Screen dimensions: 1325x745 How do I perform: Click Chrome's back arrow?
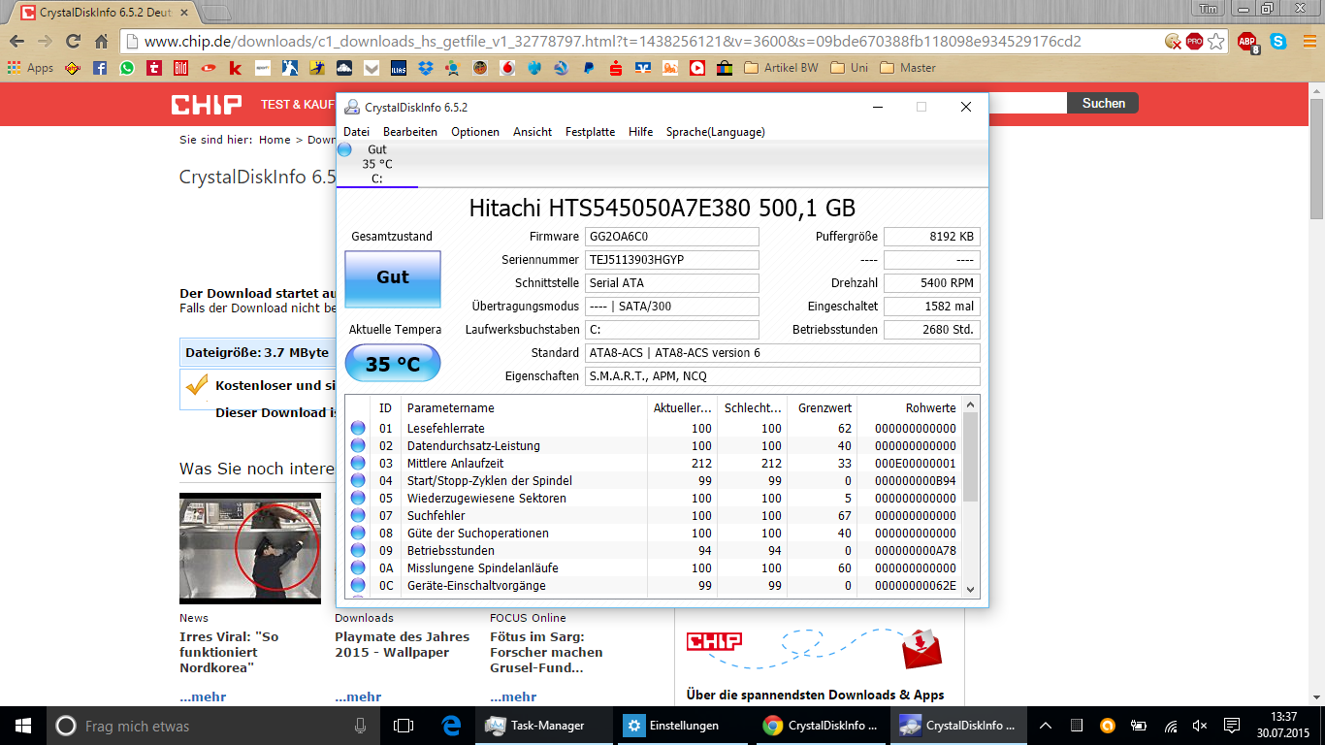point(16,42)
